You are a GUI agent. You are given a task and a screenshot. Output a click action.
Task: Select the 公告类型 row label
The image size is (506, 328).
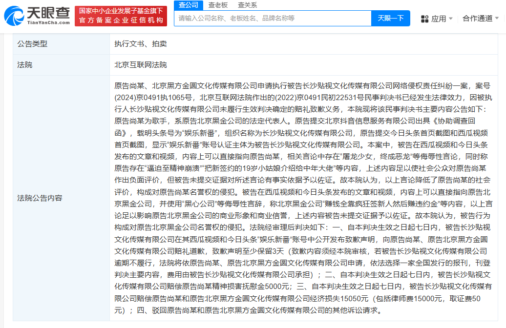click(x=32, y=44)
